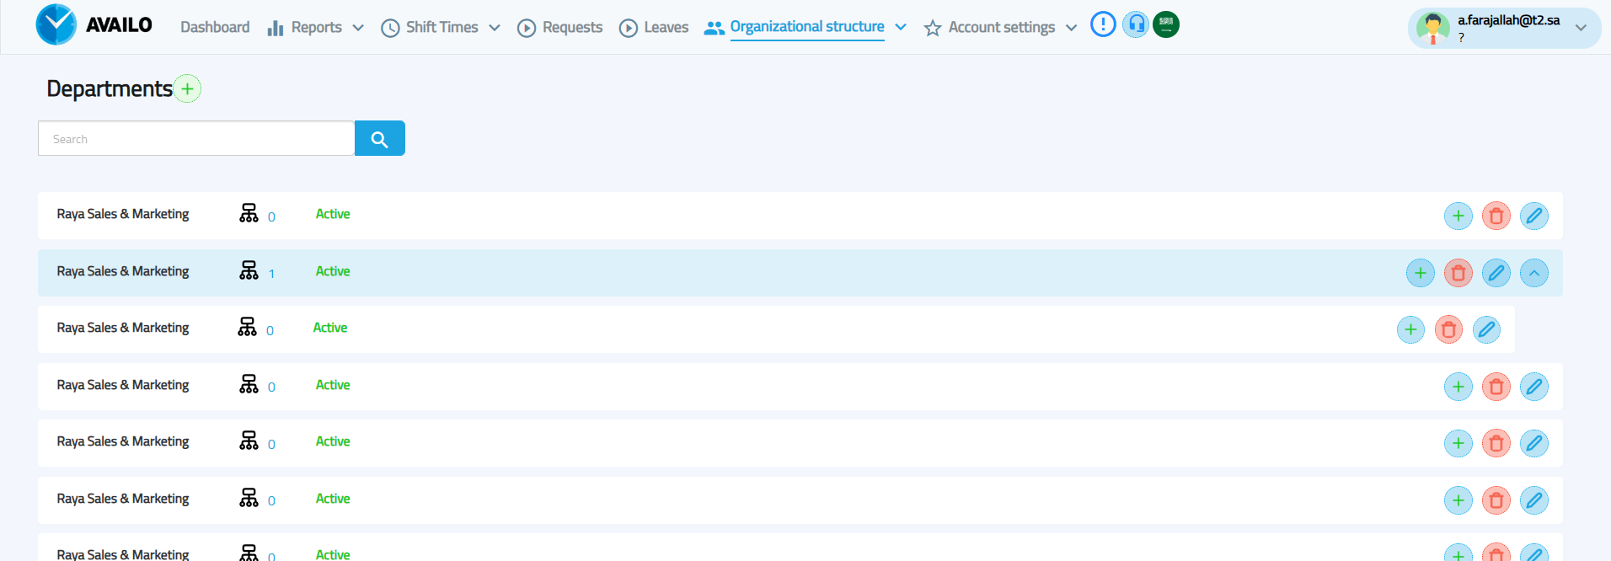Expand the chevron next to Account settings
Screen dimensions: 1611x561
pos(1071,28)
